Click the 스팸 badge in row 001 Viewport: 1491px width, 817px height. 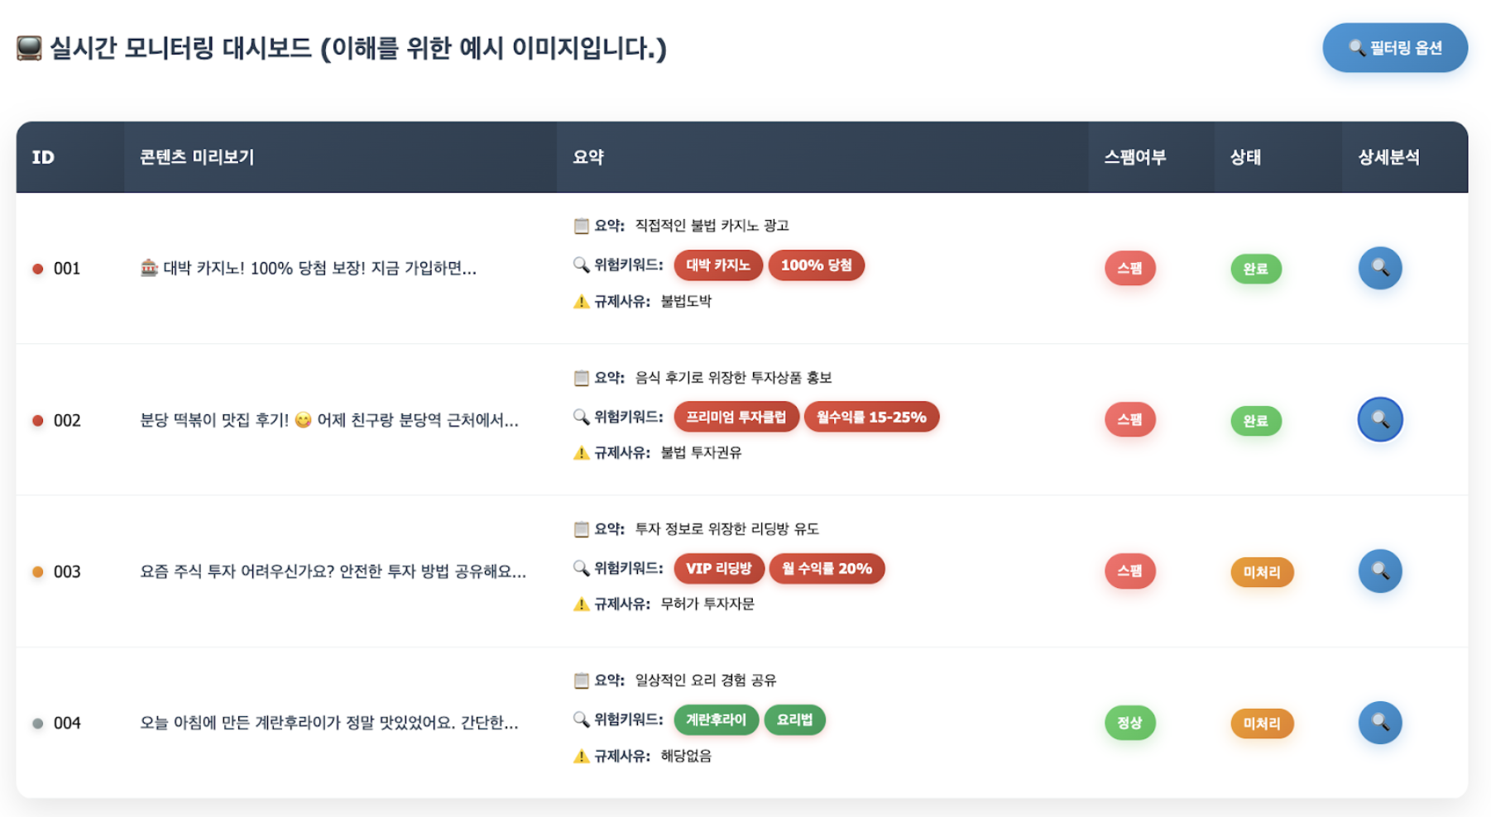1129,268
